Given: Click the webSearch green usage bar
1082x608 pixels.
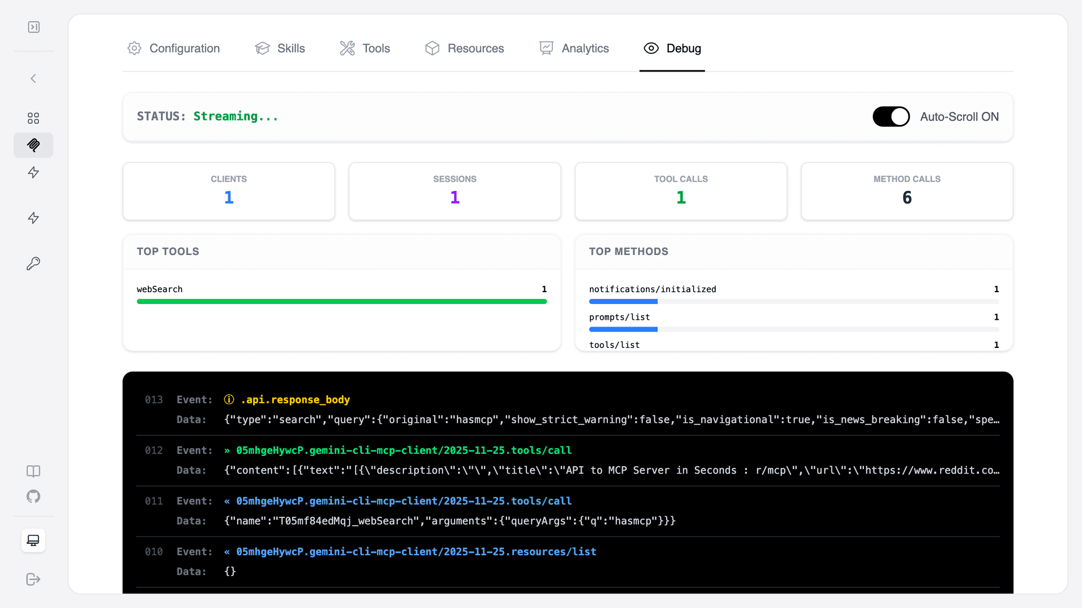Looking at the screenshot, I should (x=342, y=302).
